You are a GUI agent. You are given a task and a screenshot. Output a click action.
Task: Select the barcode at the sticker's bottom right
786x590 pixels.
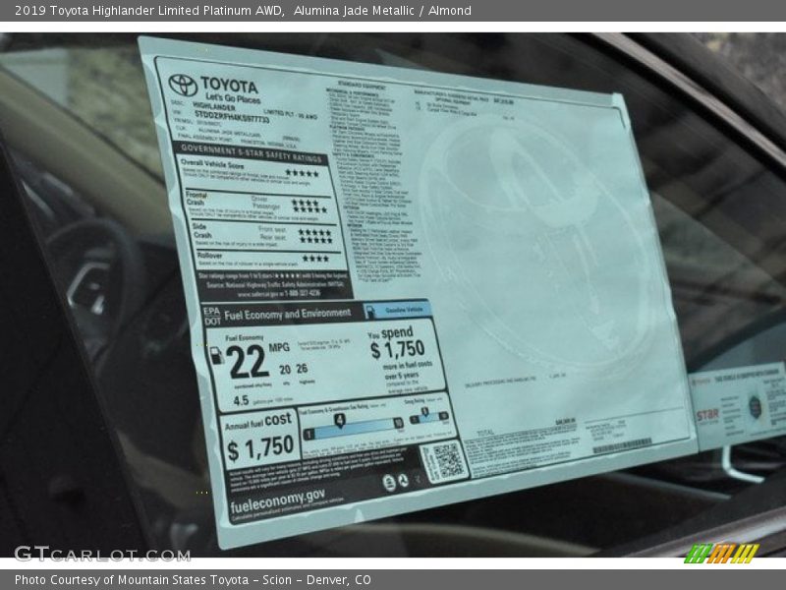coord(622,445)
